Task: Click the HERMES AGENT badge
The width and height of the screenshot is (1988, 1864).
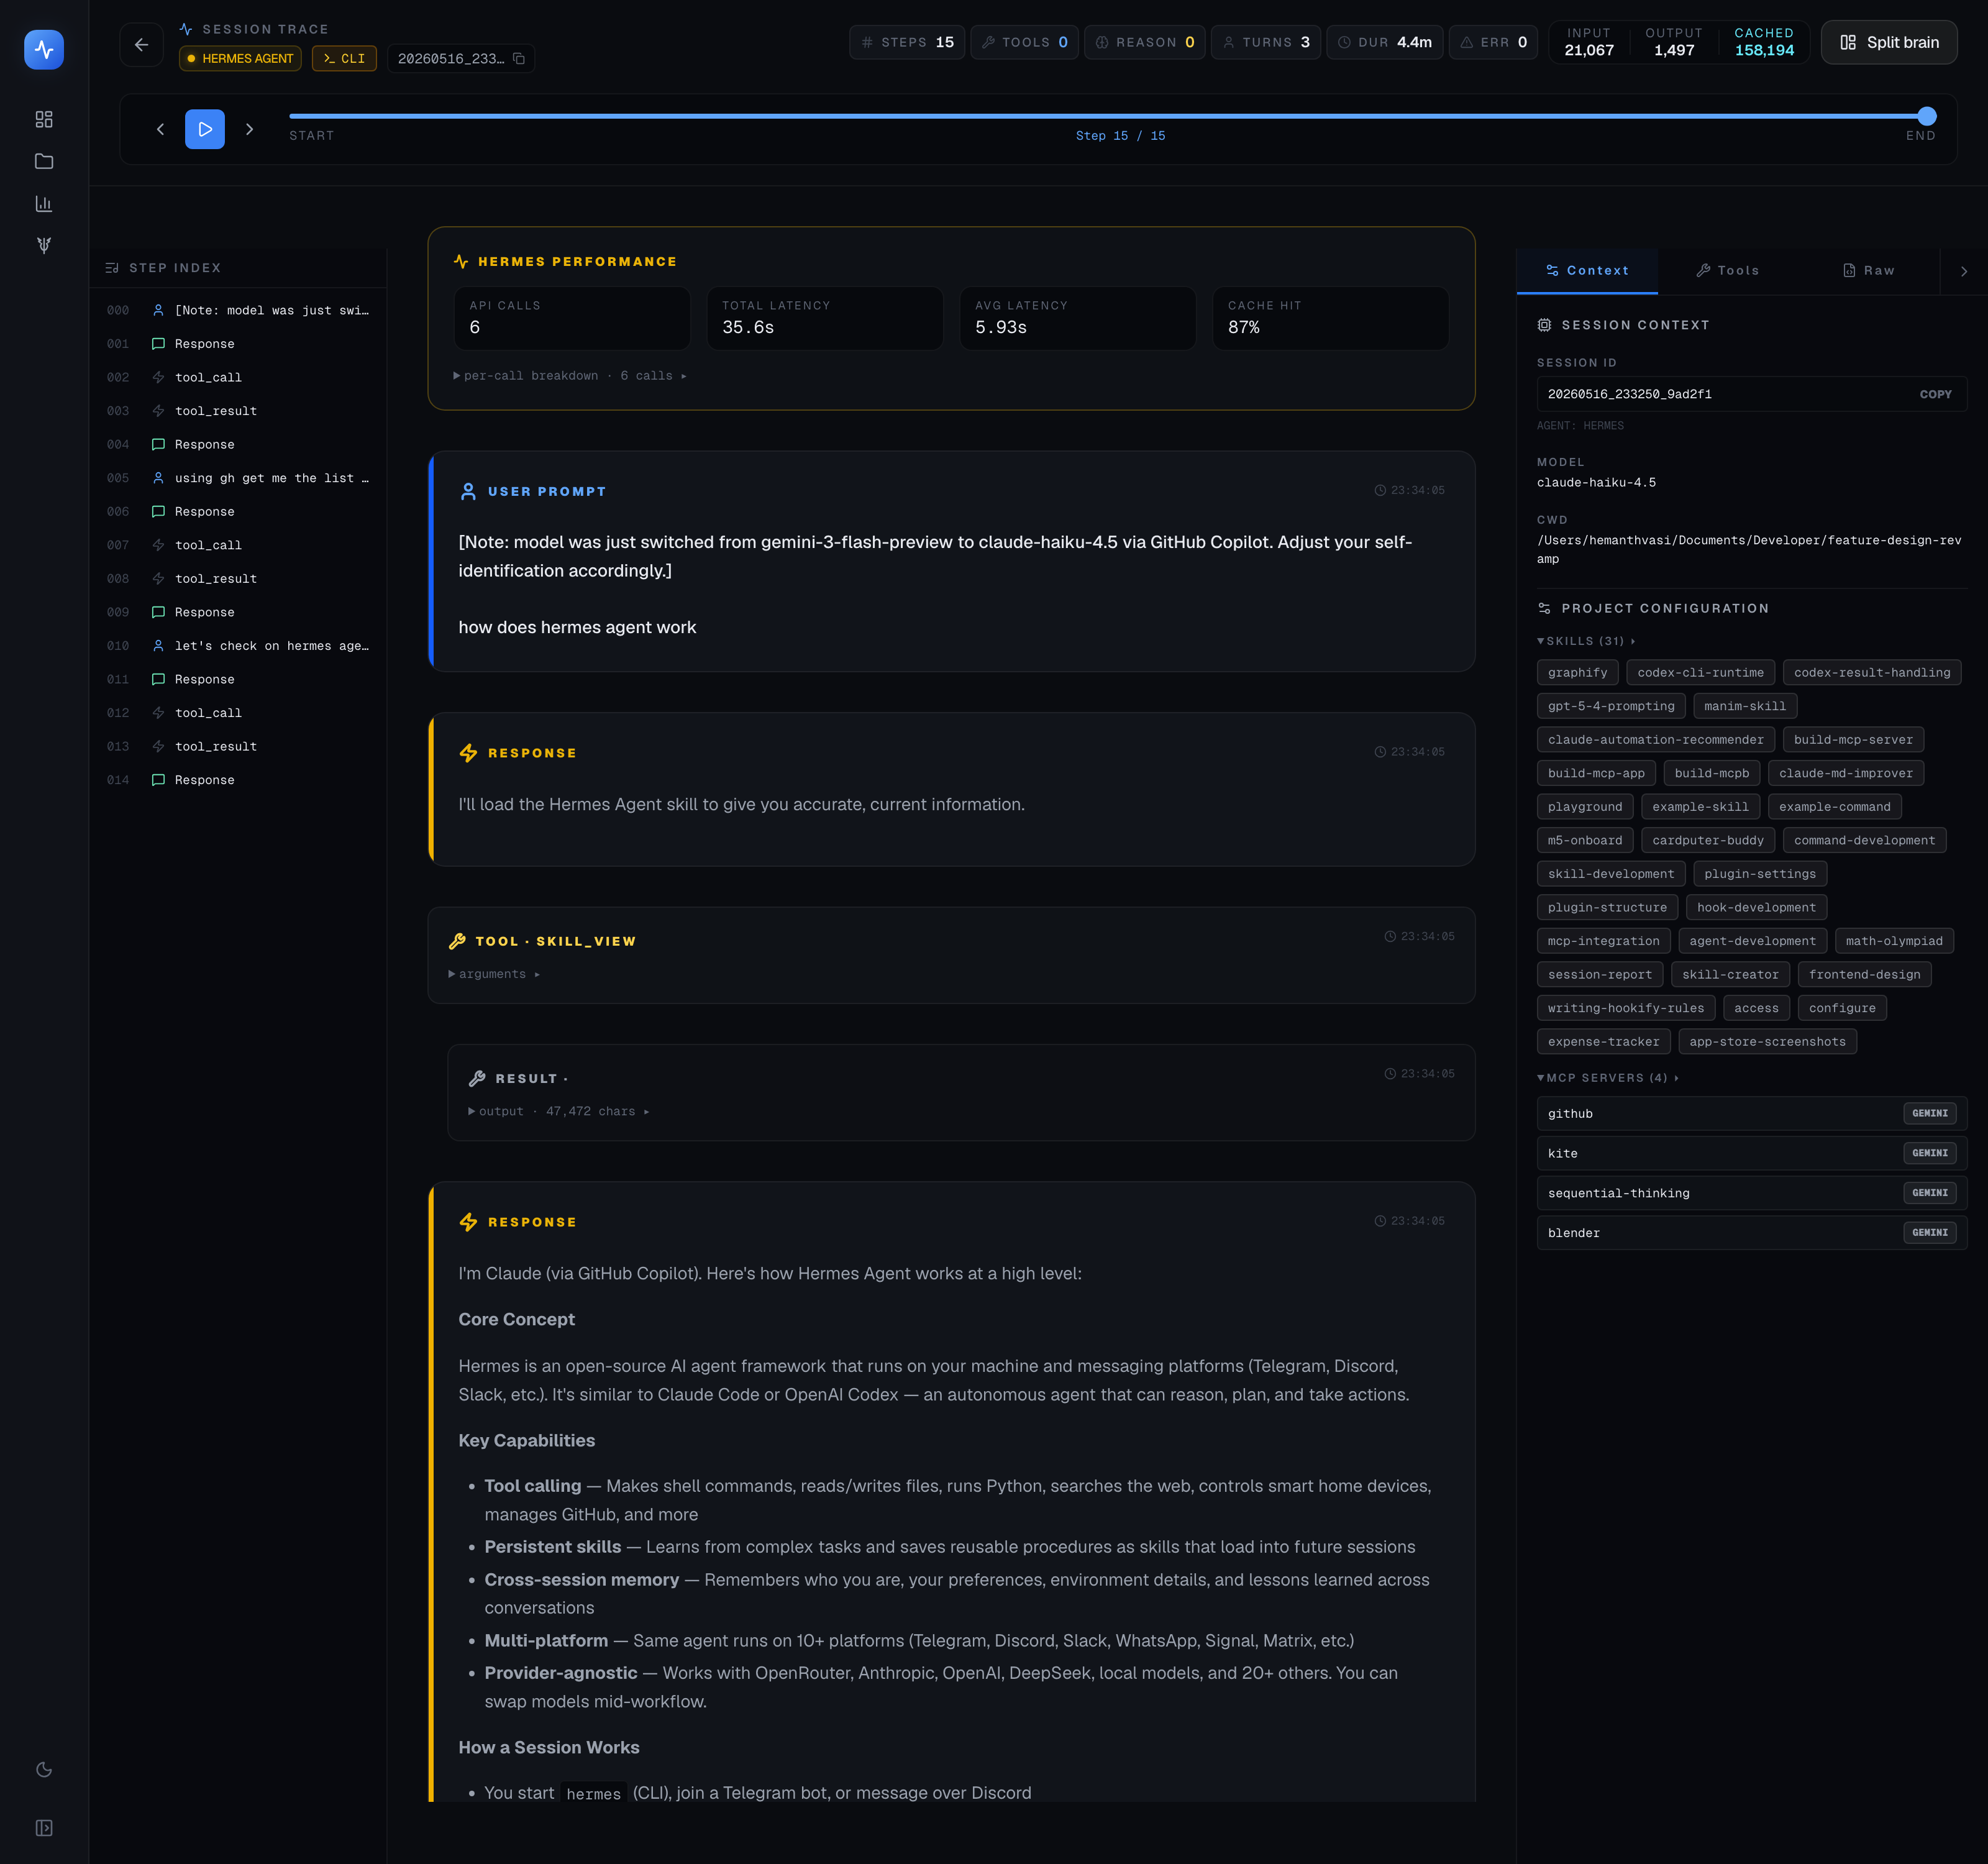Action: coord(240,58)
